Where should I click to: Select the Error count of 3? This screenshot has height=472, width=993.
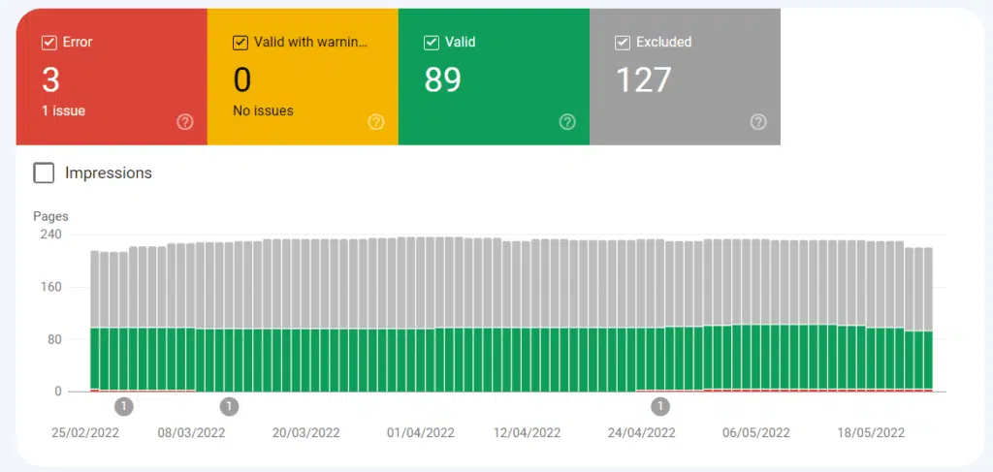[x=48, y=79]
